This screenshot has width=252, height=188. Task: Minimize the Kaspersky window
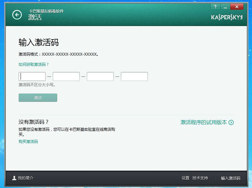pos(225,7)
